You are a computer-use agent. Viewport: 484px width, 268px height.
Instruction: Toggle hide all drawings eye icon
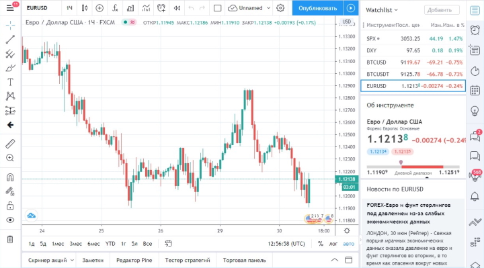point(10,220)
